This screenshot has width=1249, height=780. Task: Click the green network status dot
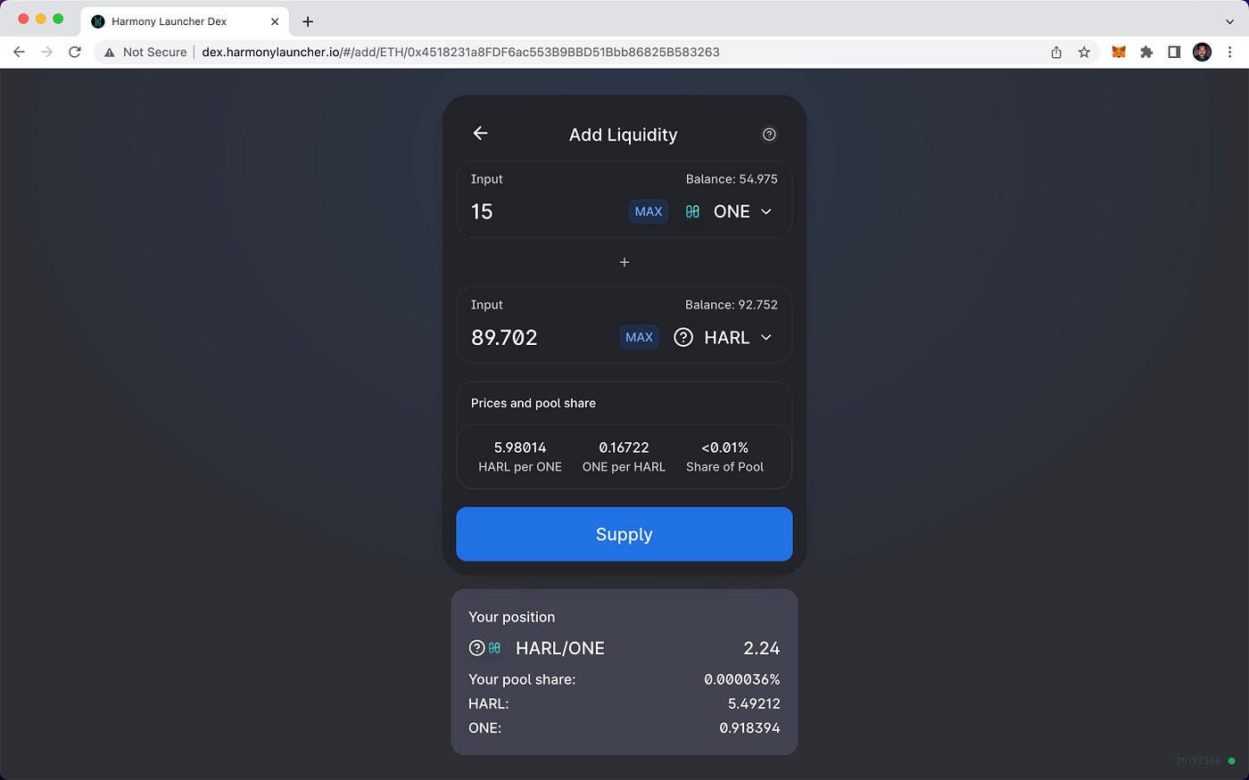pos(1232,760)
